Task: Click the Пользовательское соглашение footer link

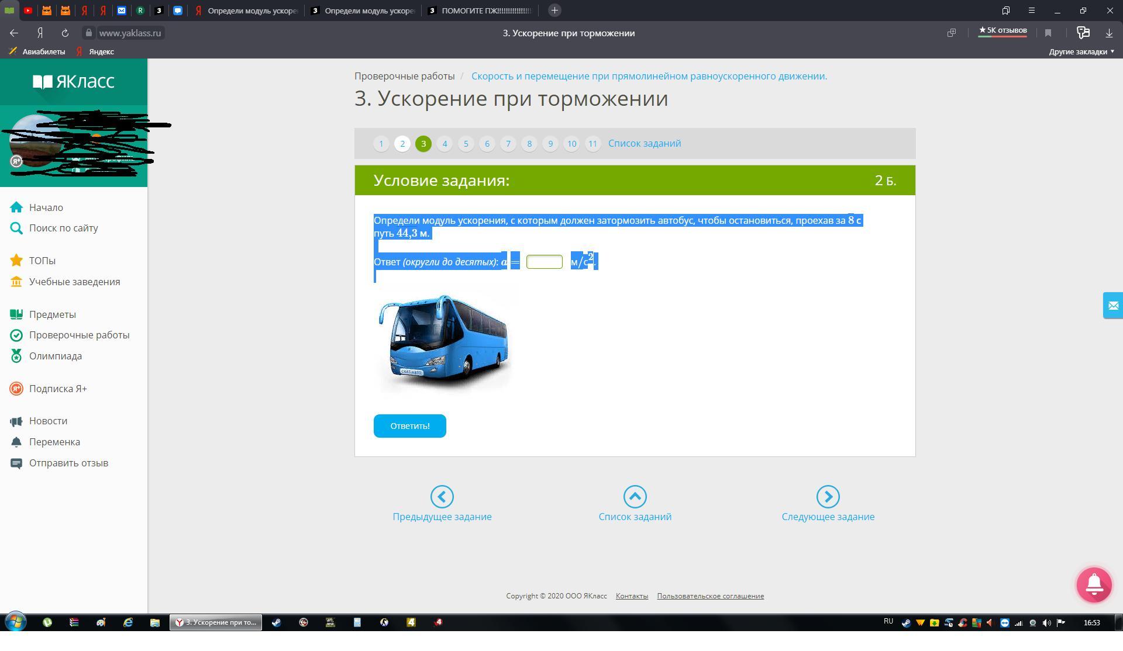Action: (710, 596)
